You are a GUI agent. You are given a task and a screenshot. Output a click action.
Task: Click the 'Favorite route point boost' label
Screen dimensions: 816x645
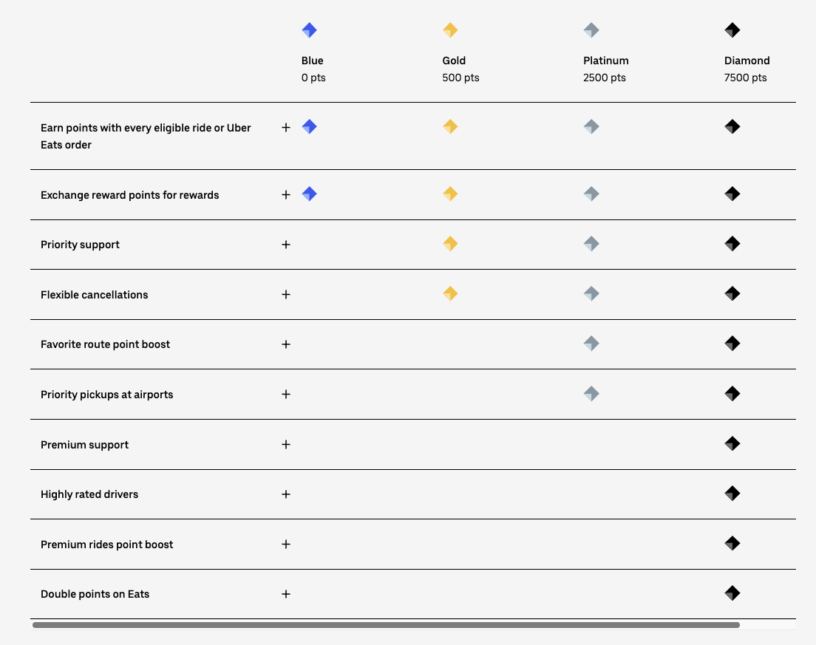(105, 344)
